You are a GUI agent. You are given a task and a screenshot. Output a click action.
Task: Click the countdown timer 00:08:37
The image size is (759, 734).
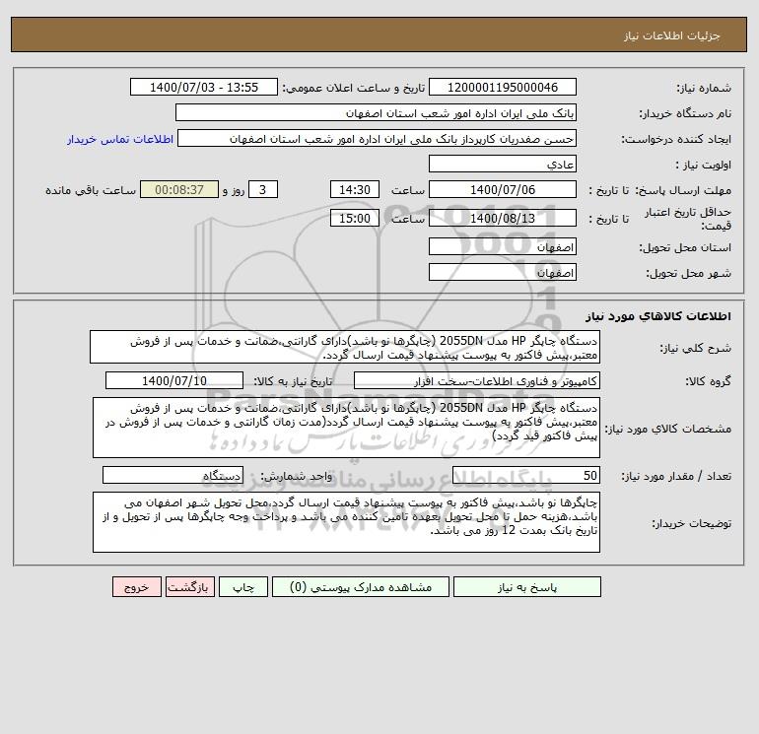179,190
